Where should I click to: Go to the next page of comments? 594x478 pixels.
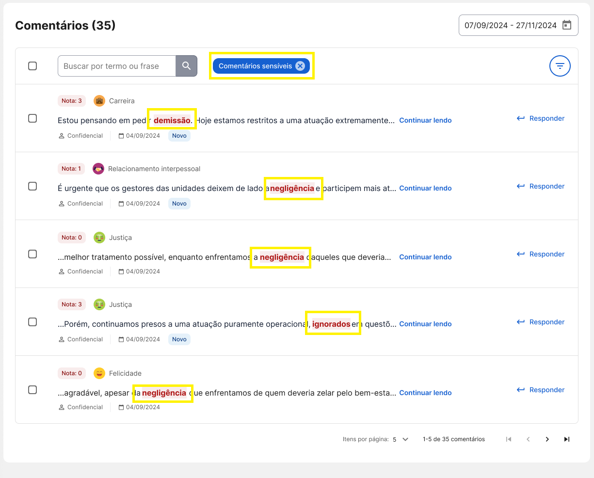click(x=547, y=439)
